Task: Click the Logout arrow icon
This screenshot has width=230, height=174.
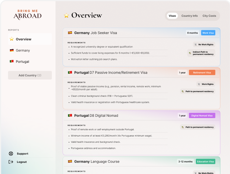Action: pos(11,162)
